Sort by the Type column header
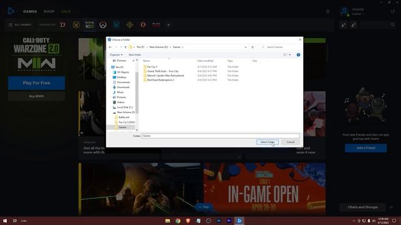 (x=230, y=61)
